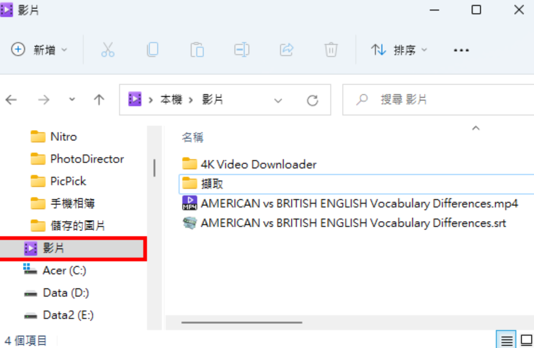Select the PhotoDirector folder in sidebar
Screen dimensions: 534x348
77,159
